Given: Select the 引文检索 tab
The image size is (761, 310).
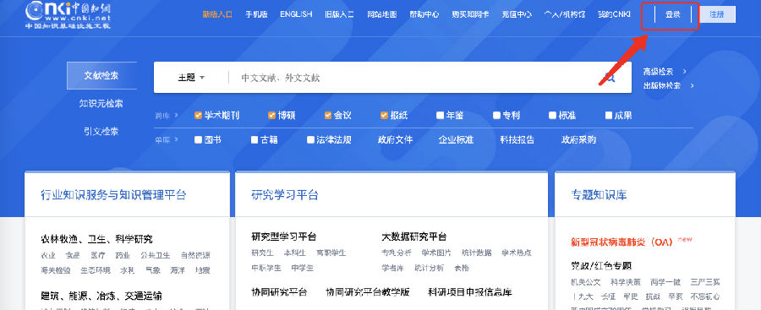Looking at the screenshot, I should tap(101, 132).
